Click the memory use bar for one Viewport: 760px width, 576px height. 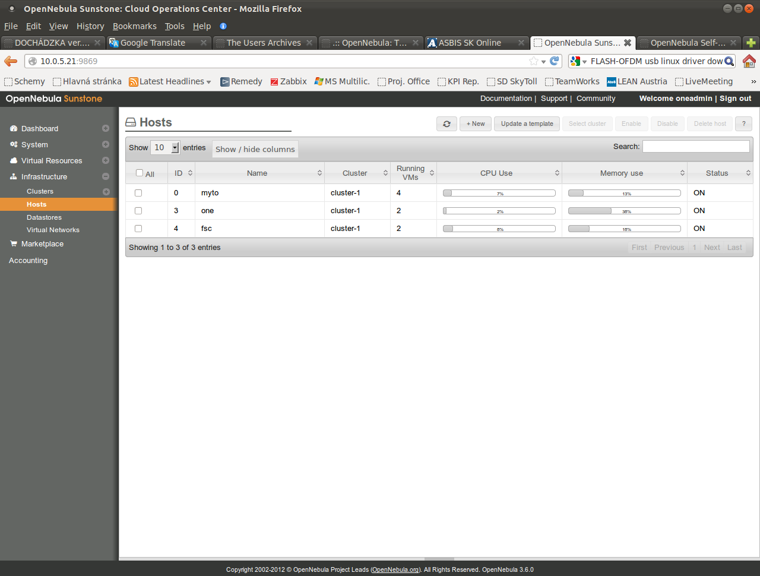click(625, 211)
